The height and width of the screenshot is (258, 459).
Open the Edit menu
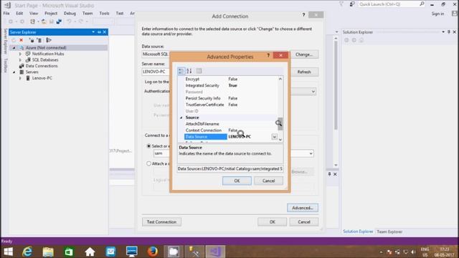coord(19,13)
